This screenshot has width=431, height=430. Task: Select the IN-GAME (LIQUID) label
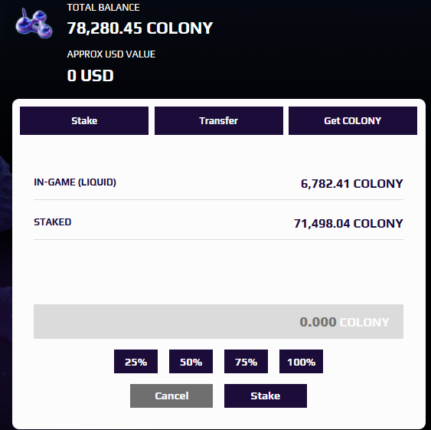75,182
